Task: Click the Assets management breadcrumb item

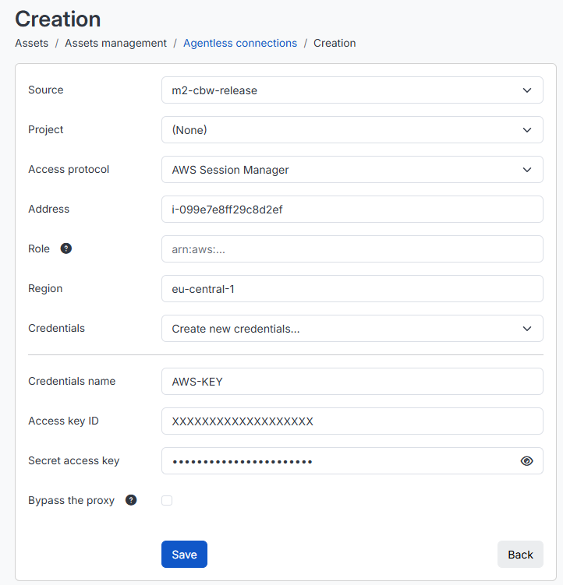Action: pyautogui.click(x=115, y=44)
